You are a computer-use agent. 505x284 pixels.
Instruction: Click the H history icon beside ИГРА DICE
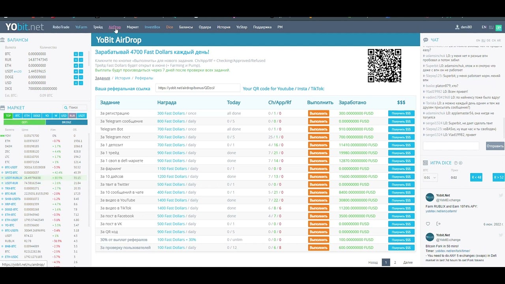460,163
